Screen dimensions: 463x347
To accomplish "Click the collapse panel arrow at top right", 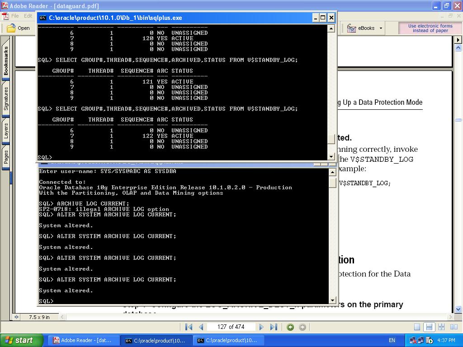I will coord(458,40).
